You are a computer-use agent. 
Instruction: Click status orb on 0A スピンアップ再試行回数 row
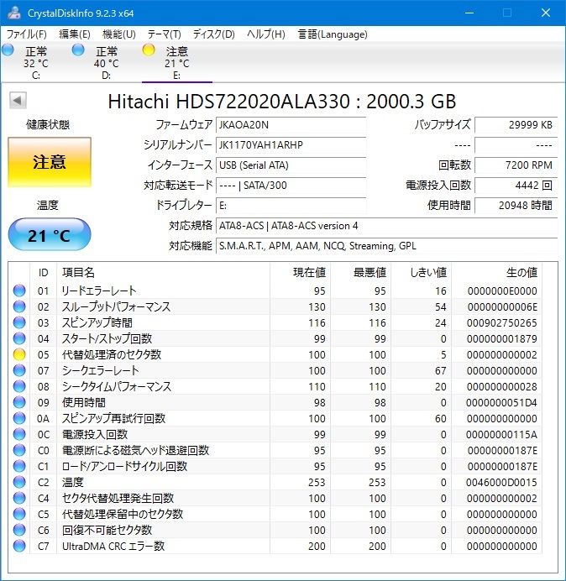(x=19, y=418)
